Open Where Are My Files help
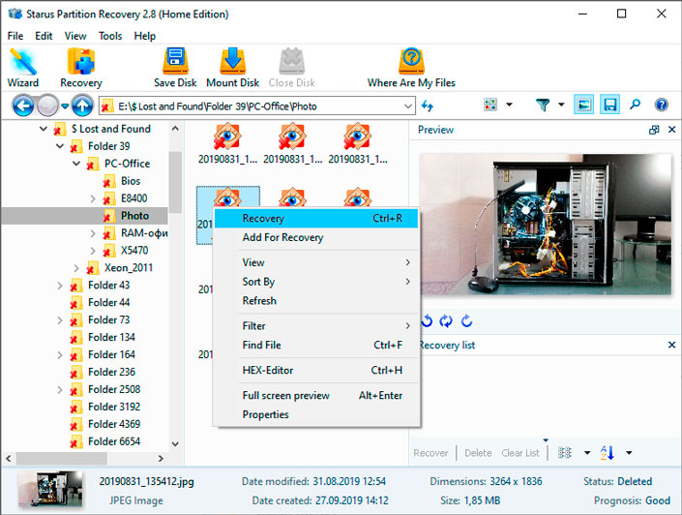Screen dimensions: 682x515 (x=411, y=68)
